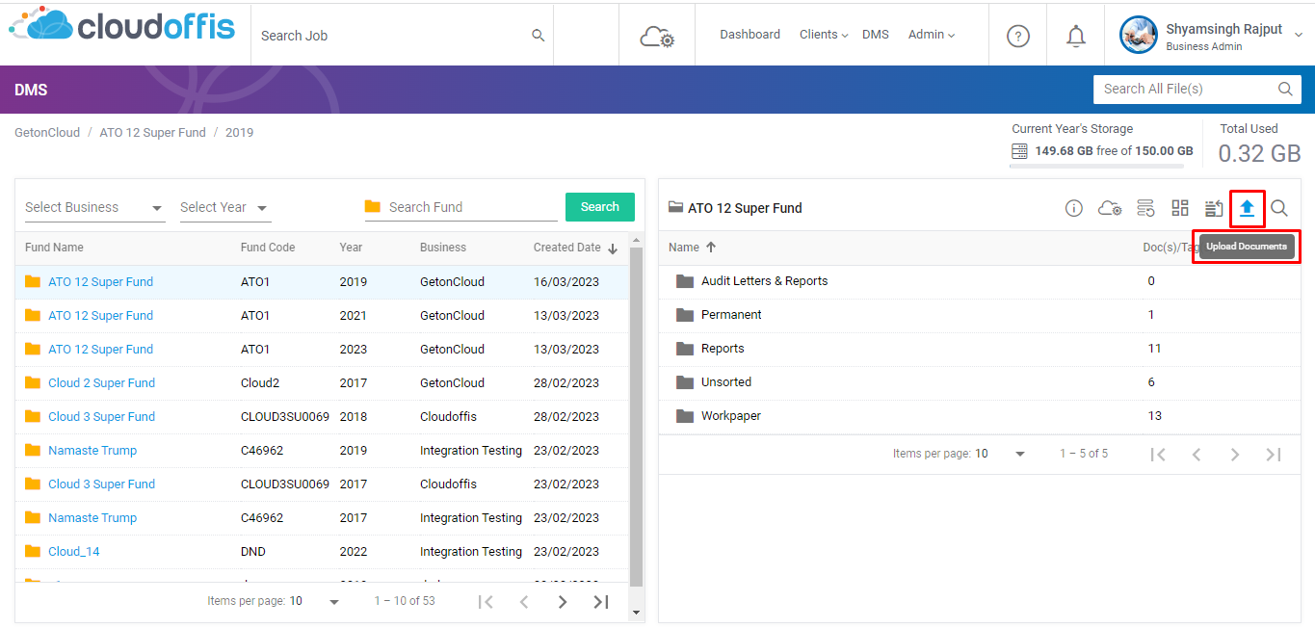Click the Fund Name column header
Image resolution: width=1315 pixels, height=628 pixels.
point(54,248)
